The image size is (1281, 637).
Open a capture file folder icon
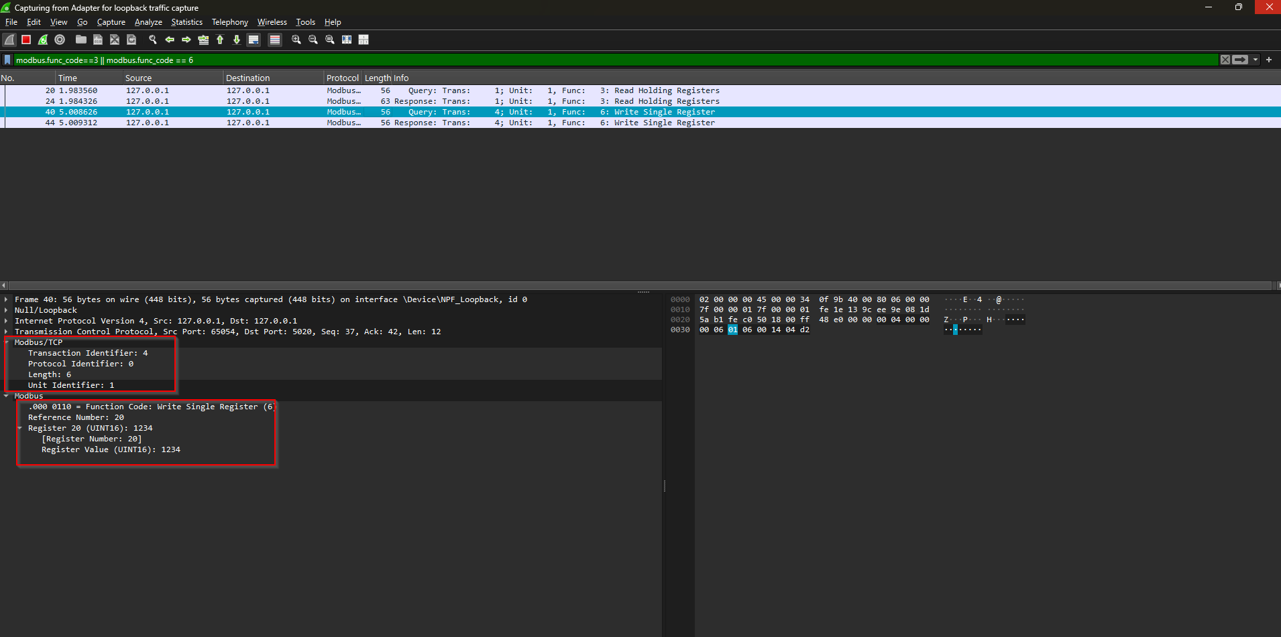[x=81, y=40]
